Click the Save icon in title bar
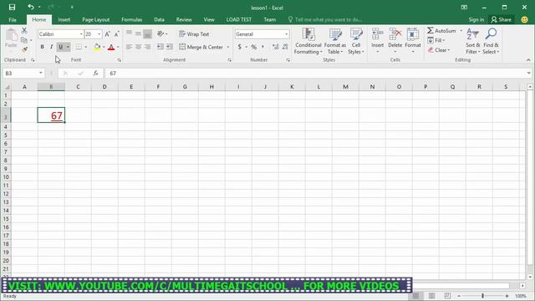The height and width of the screenshot is (301, 535). coord(12,8)
